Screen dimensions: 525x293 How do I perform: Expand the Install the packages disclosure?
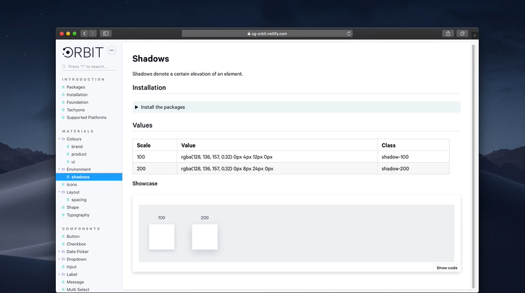(x=296, y=107)
